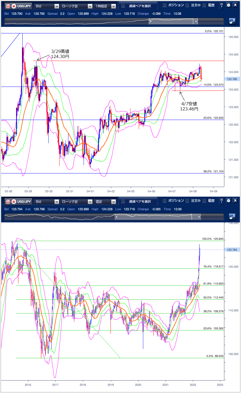Open settings gear in bottom chart toolbar
Viewport: 241px width, 393px height.
228,201
